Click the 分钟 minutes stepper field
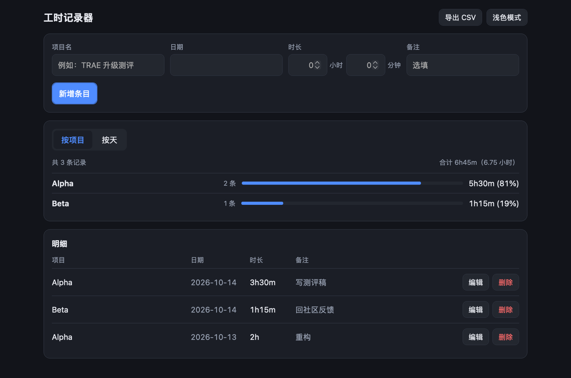Screen dimensions: 571x378 [366, 65]
